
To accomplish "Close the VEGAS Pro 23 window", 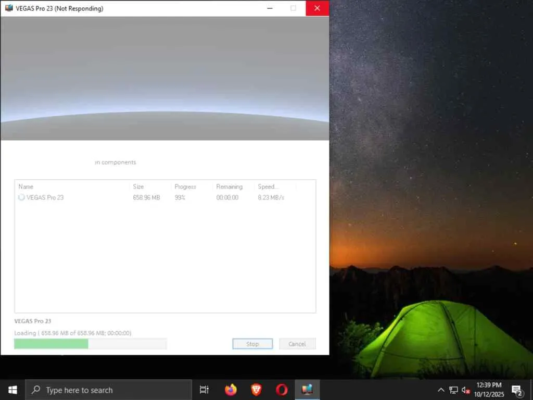I will [x=317, y=8].
